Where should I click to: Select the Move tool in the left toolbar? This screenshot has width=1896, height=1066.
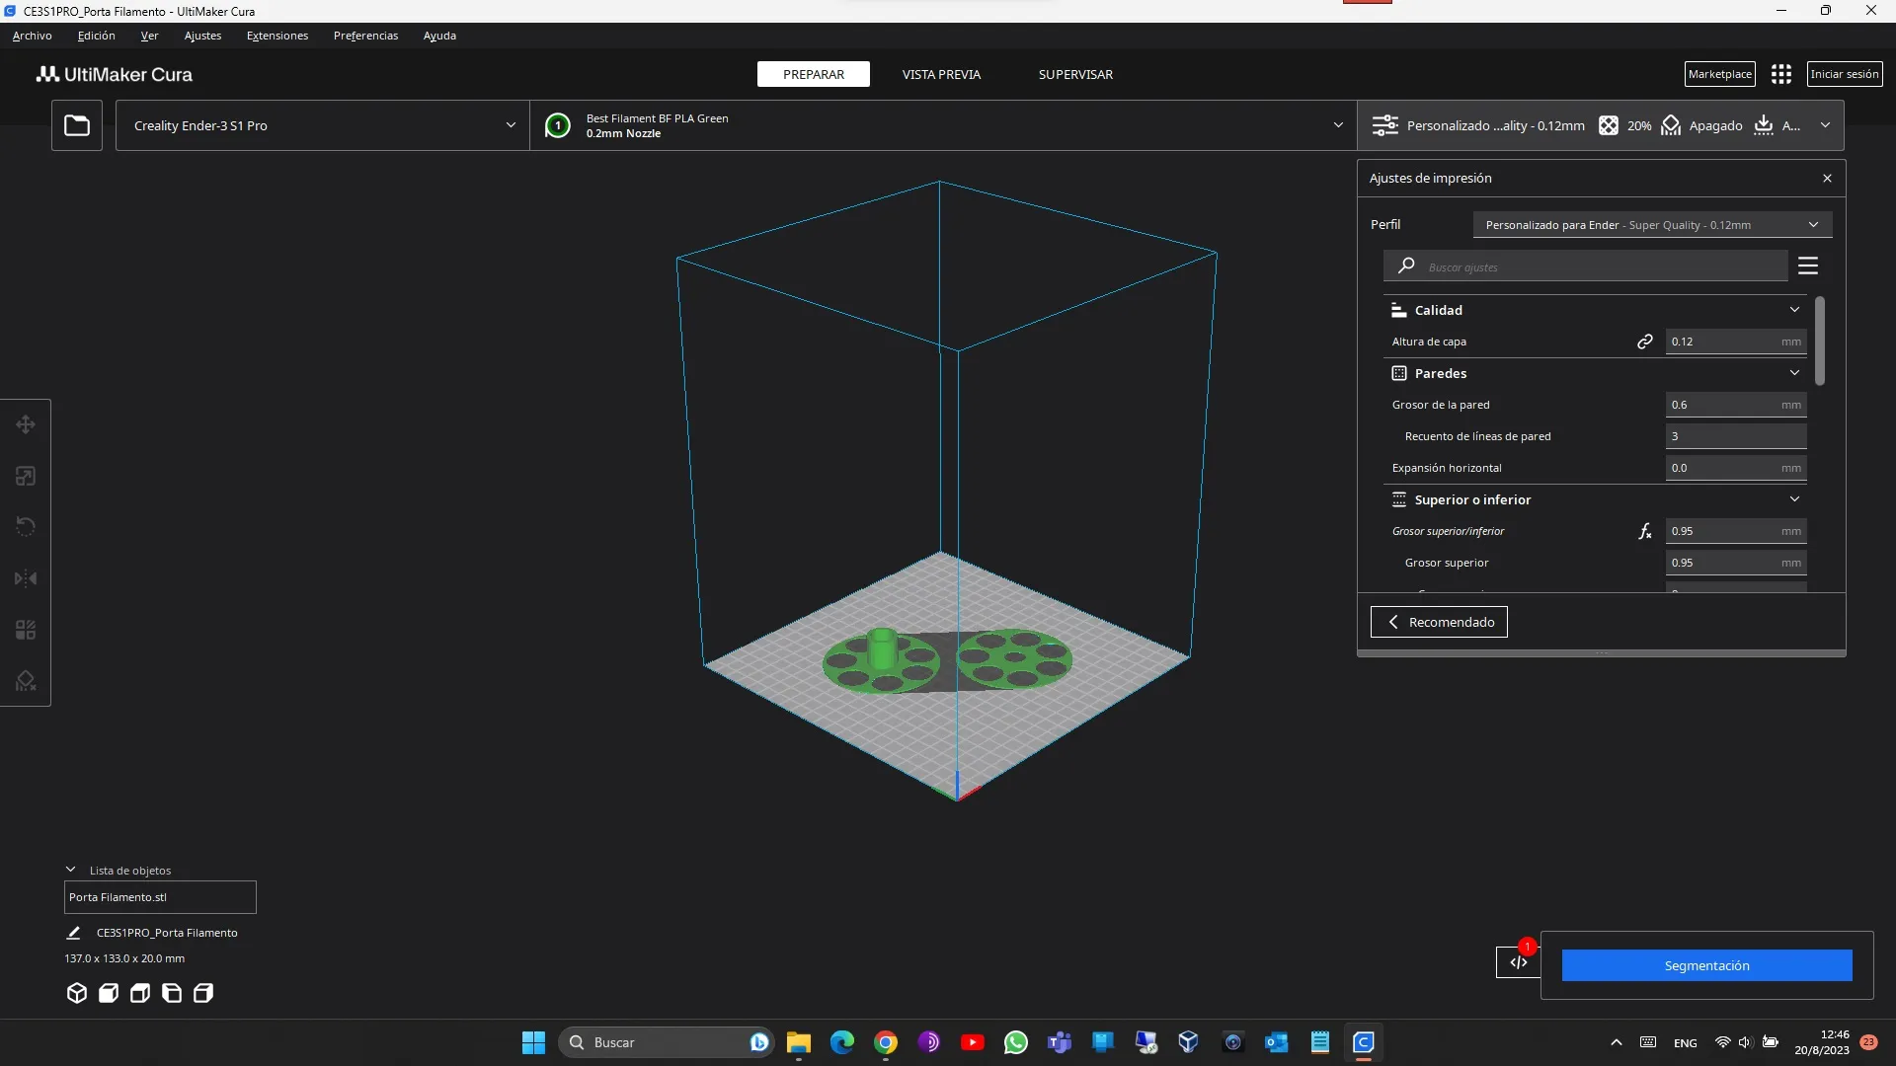click(25, 424)
